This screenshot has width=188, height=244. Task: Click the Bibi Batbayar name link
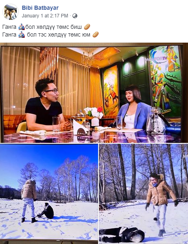coord(40,8)
